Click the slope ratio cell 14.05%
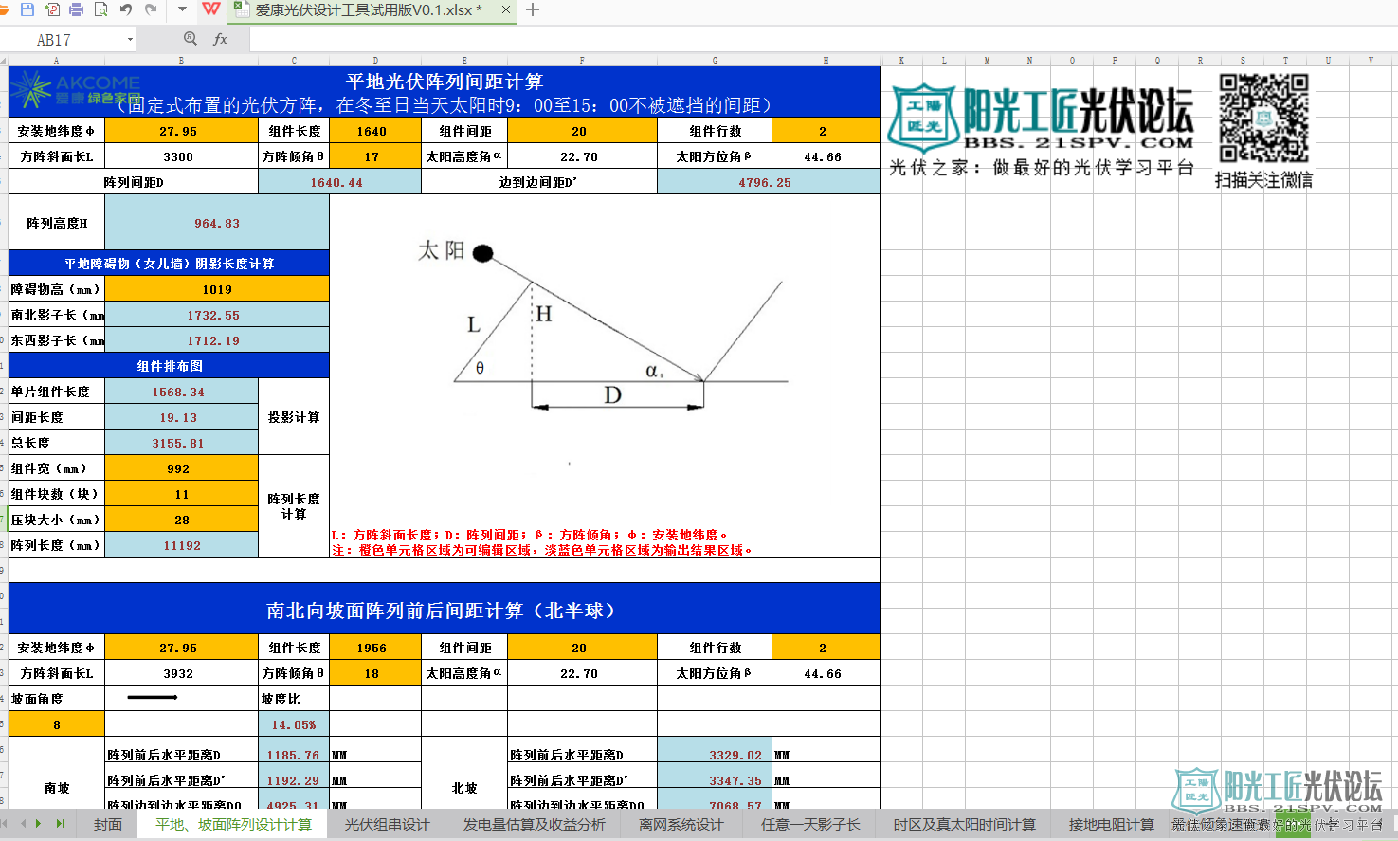The image size is (1398, 841). [x=294, y=724]
